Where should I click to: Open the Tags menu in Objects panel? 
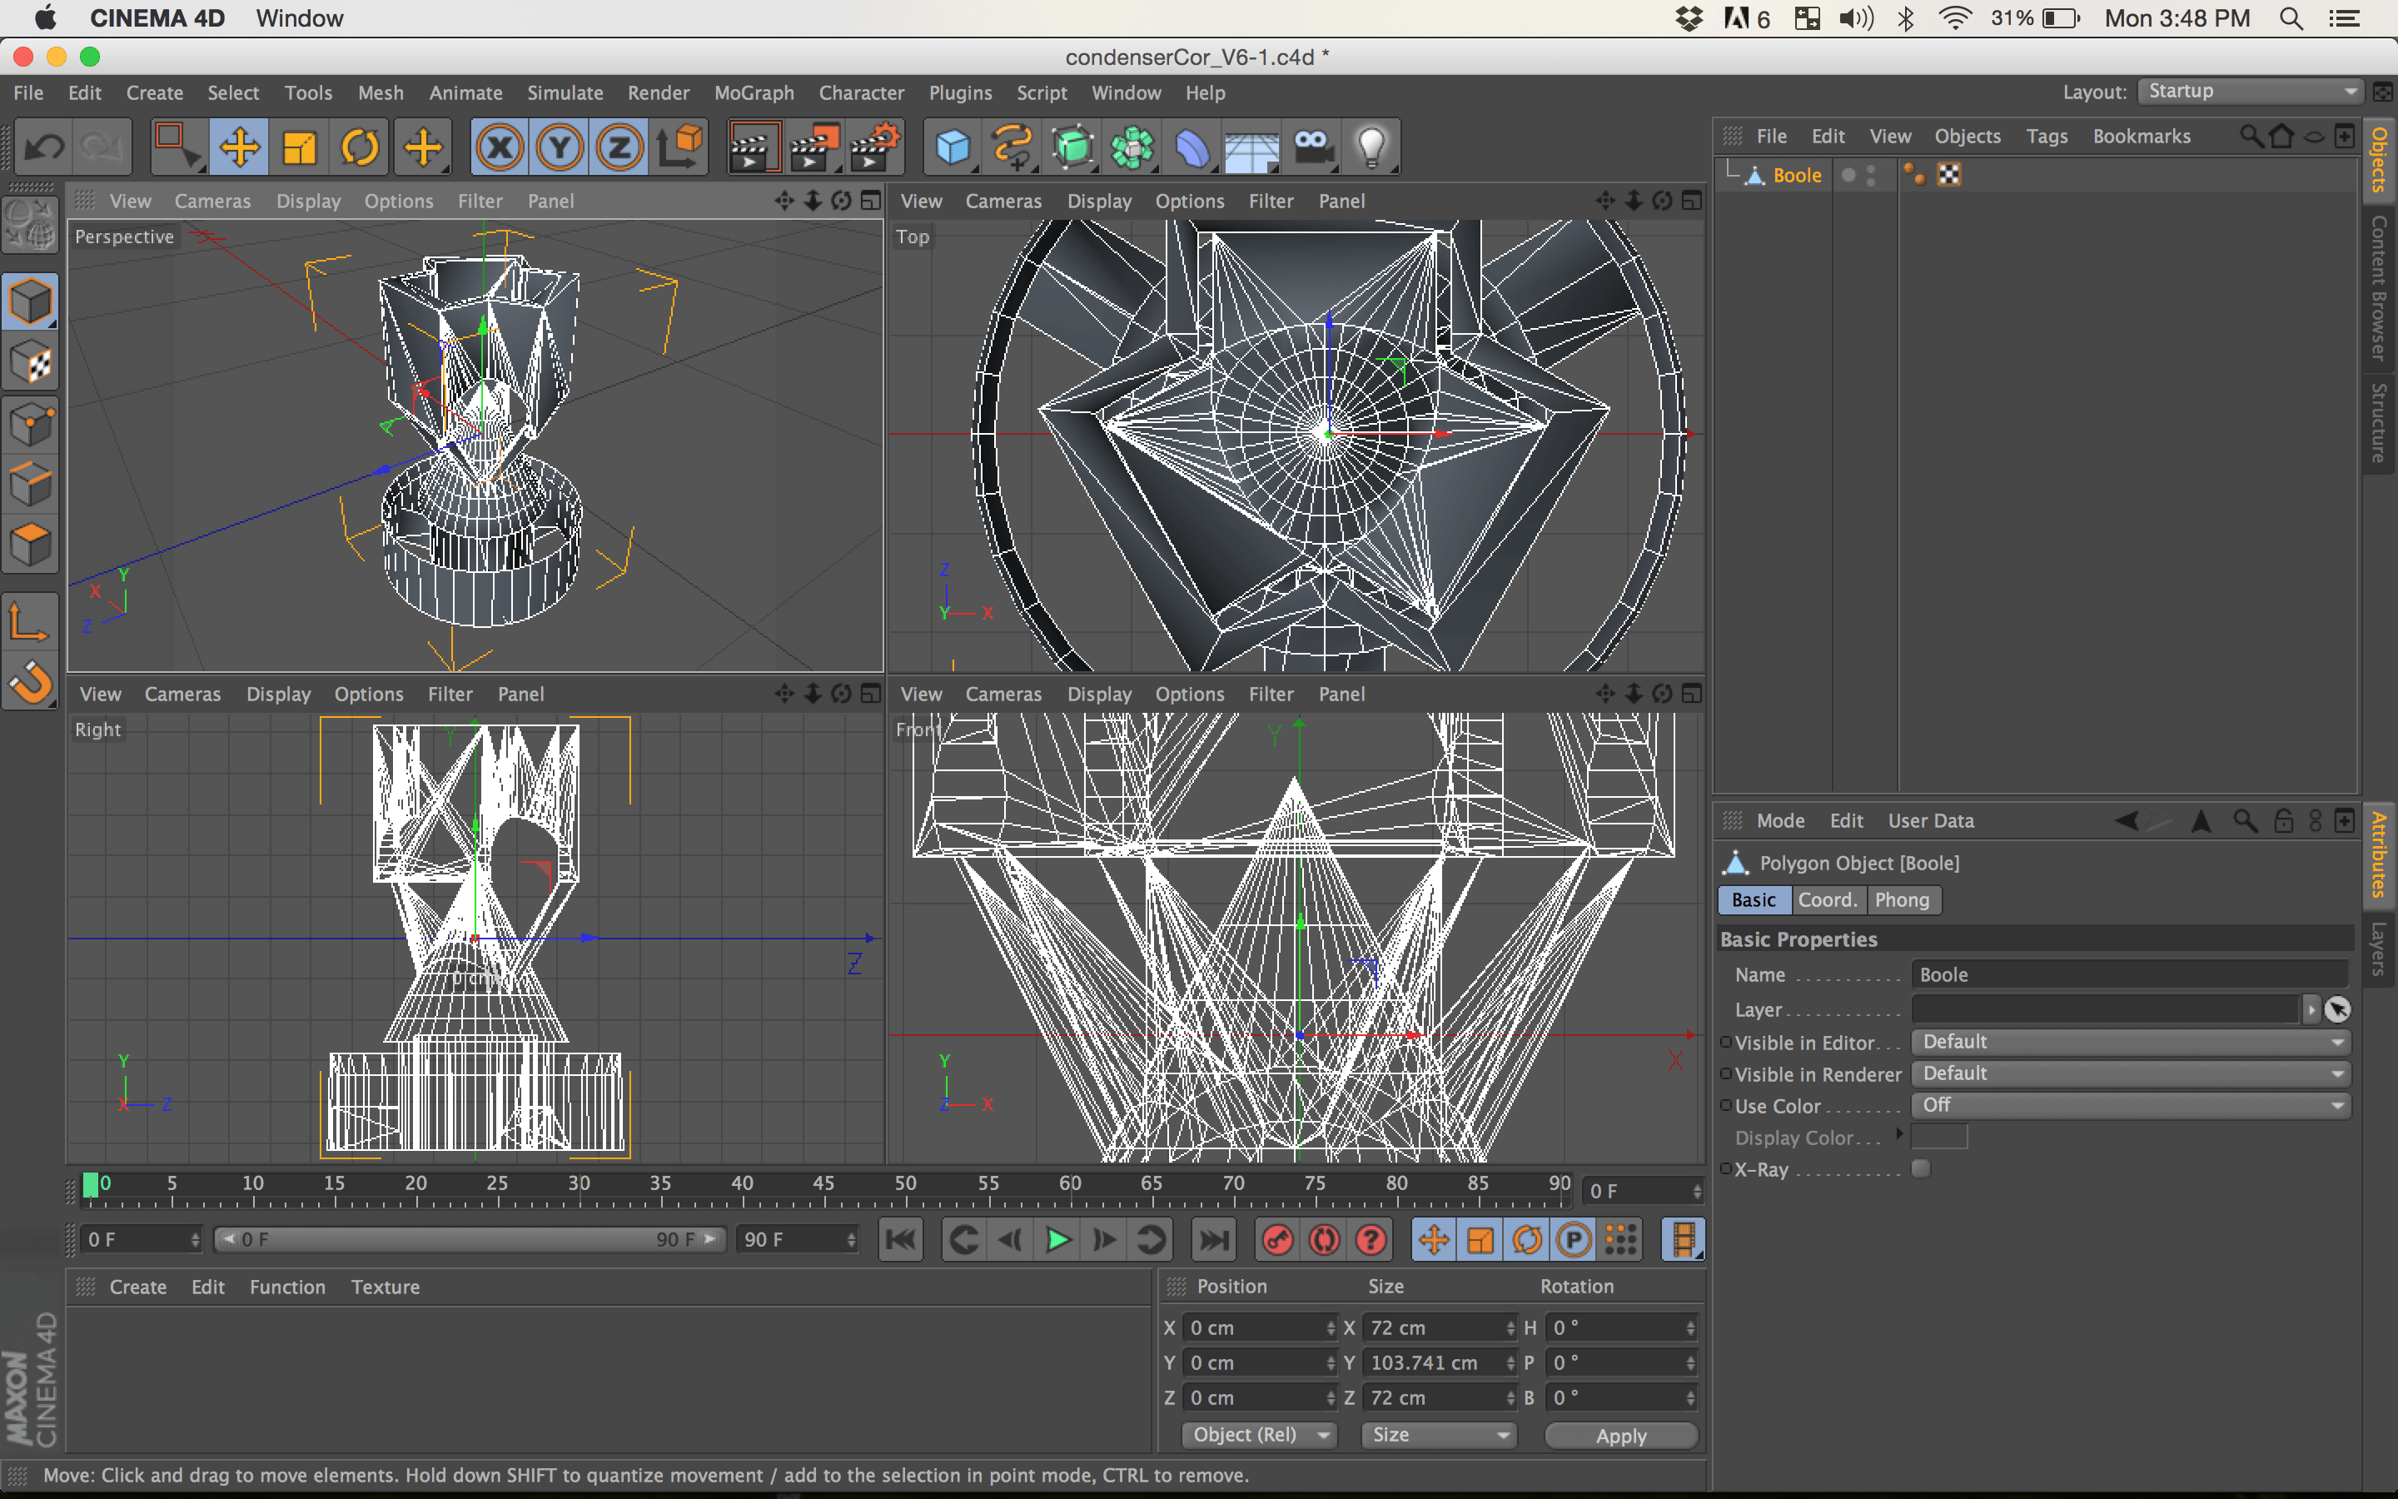click(2047, 136)
